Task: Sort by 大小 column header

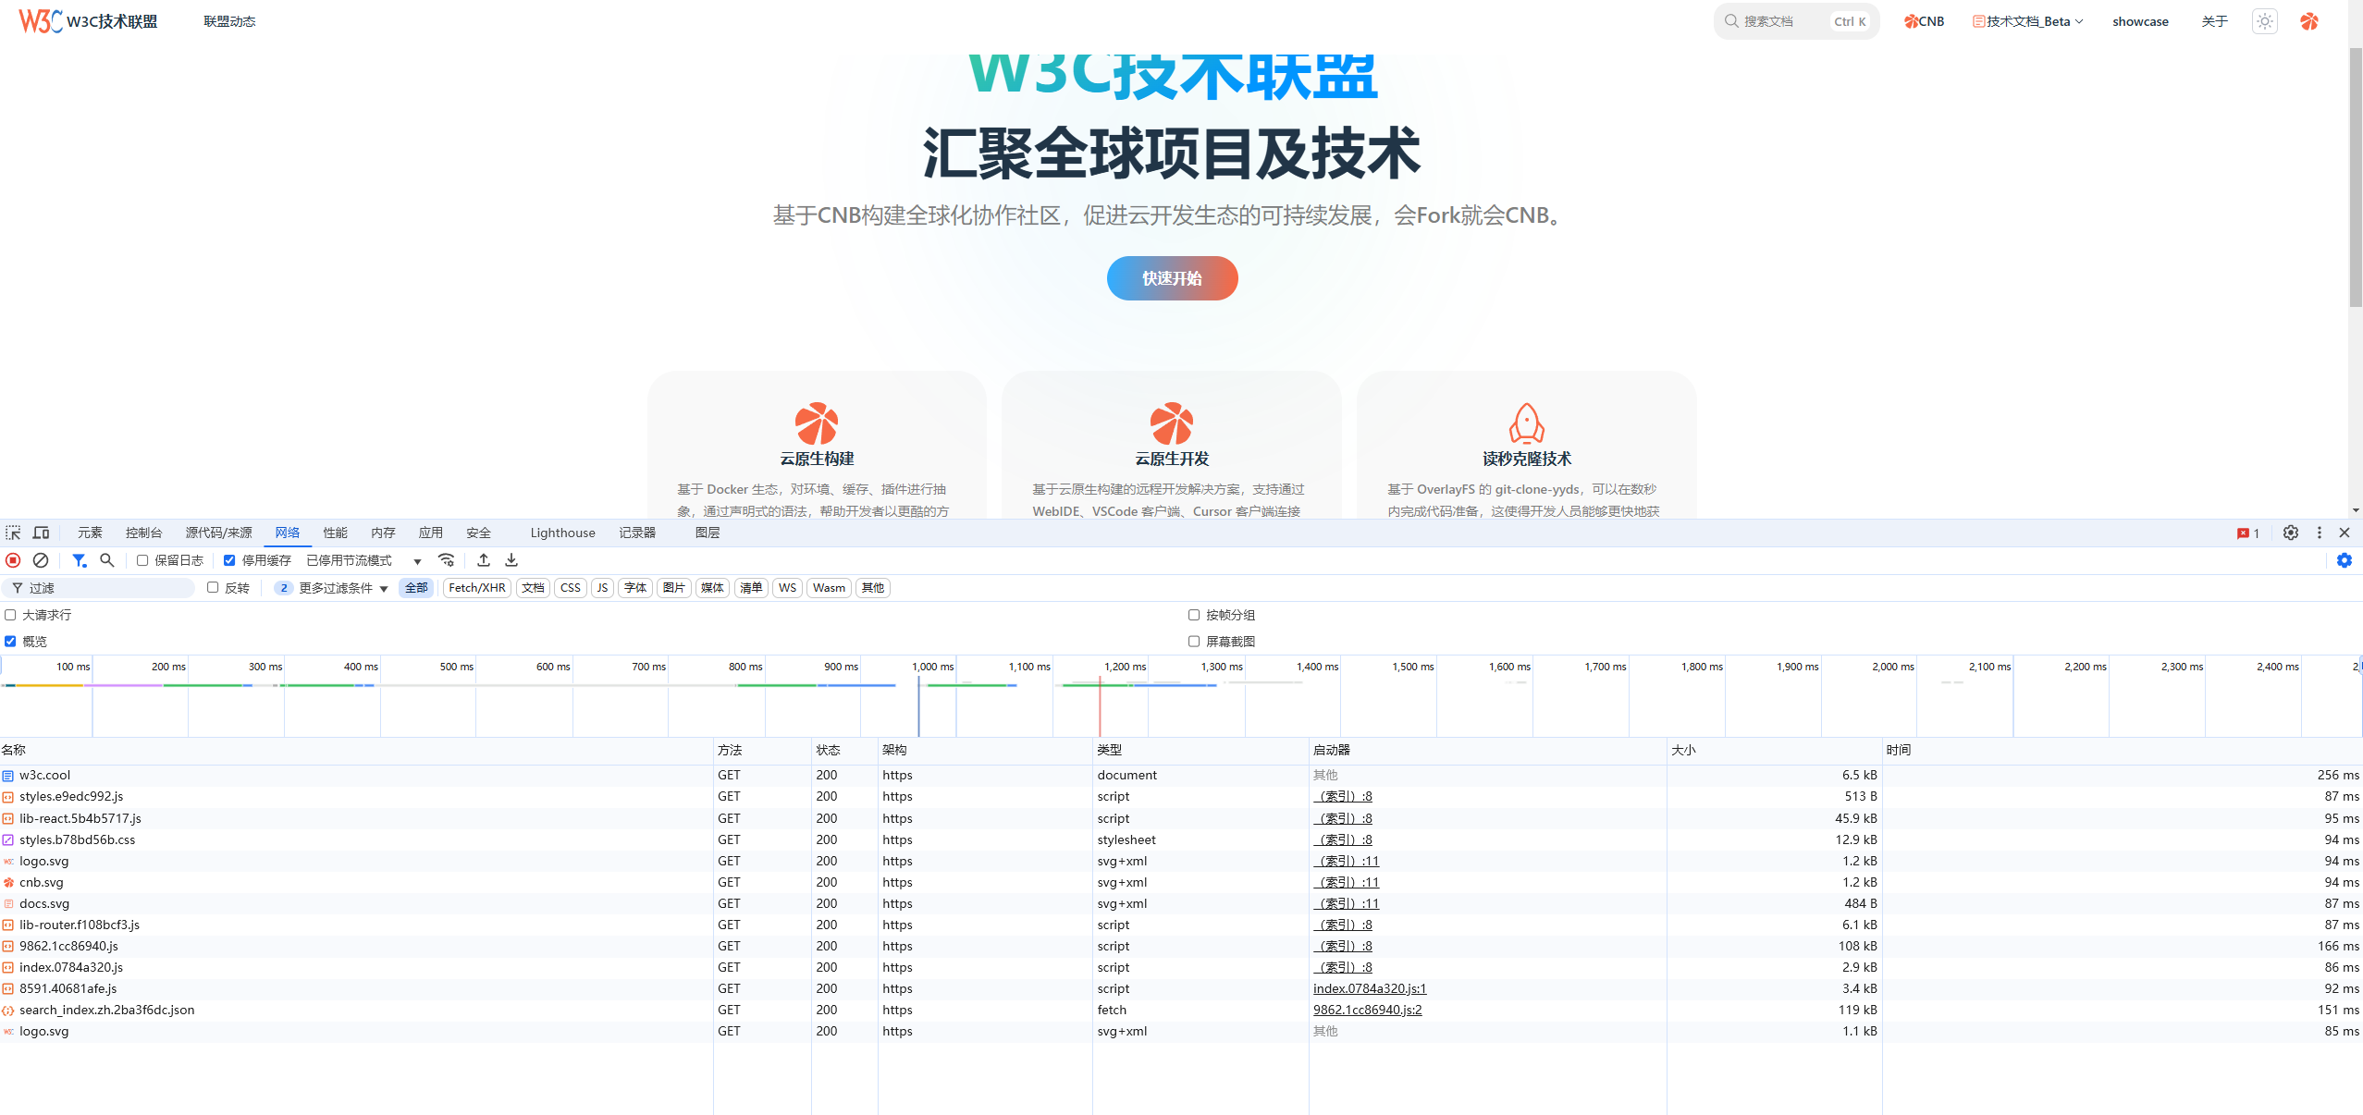Action: (x=1774, y=750)
